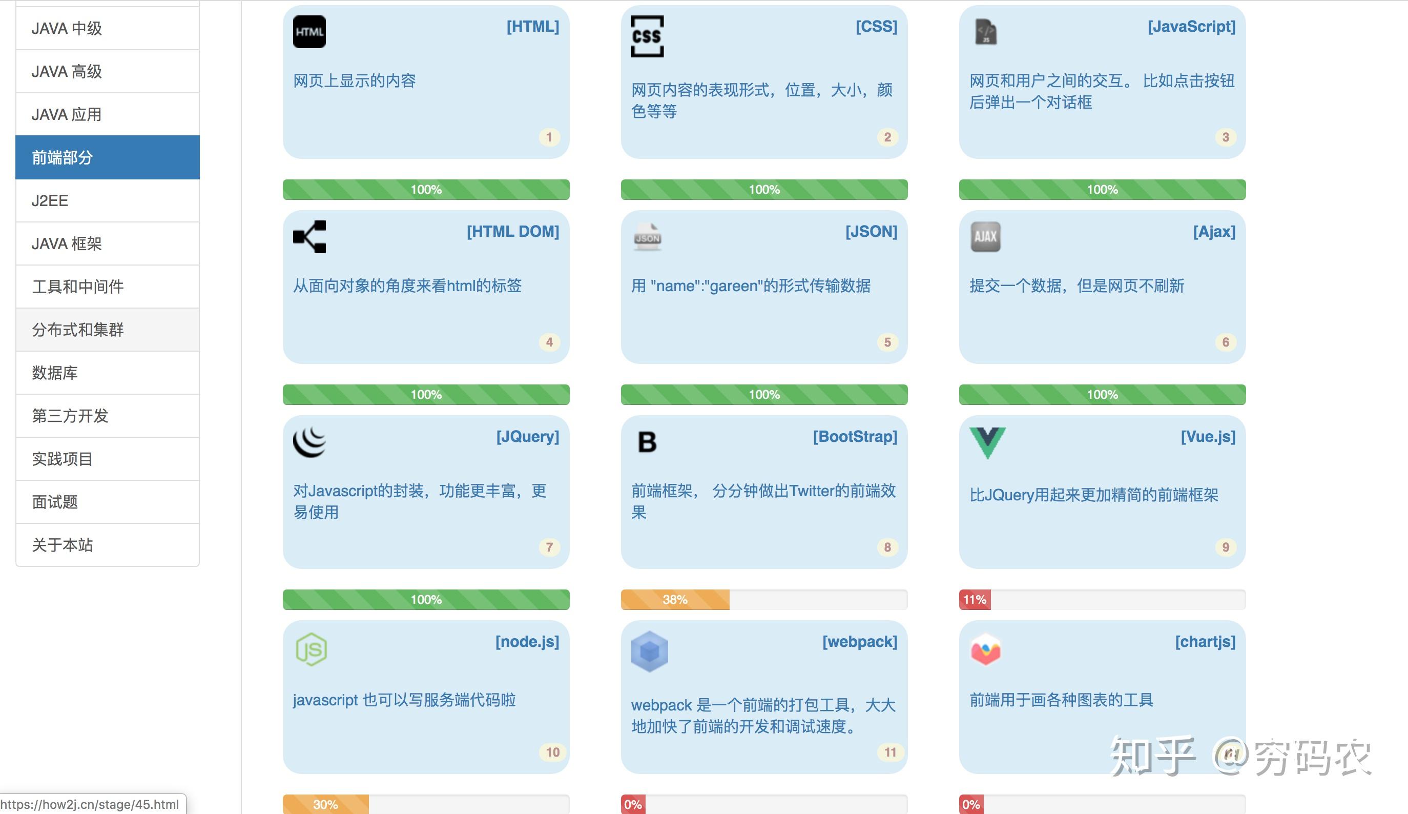Click the Bootstrap B icon
Screen dimensions: 1408x814
(x=647, y=442)
